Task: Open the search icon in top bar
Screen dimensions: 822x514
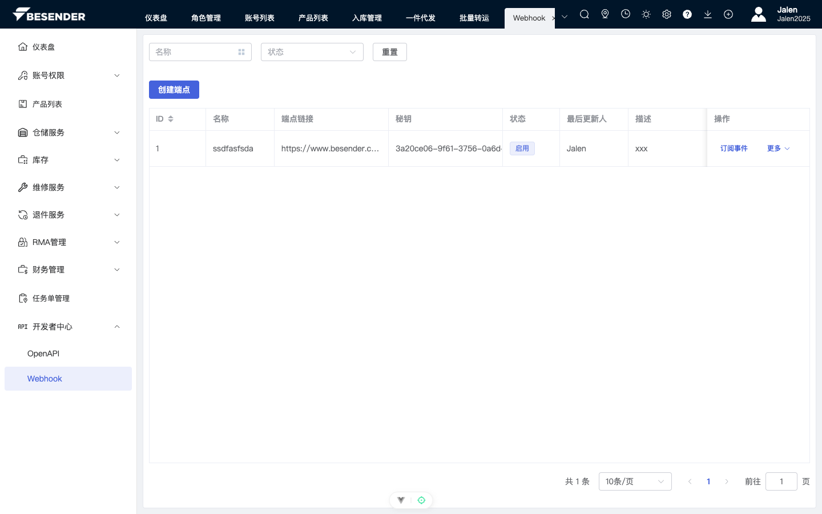Action: click(x=585, y=14)
